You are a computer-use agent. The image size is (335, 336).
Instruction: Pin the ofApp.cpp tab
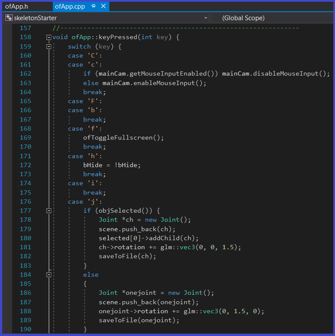94,6
